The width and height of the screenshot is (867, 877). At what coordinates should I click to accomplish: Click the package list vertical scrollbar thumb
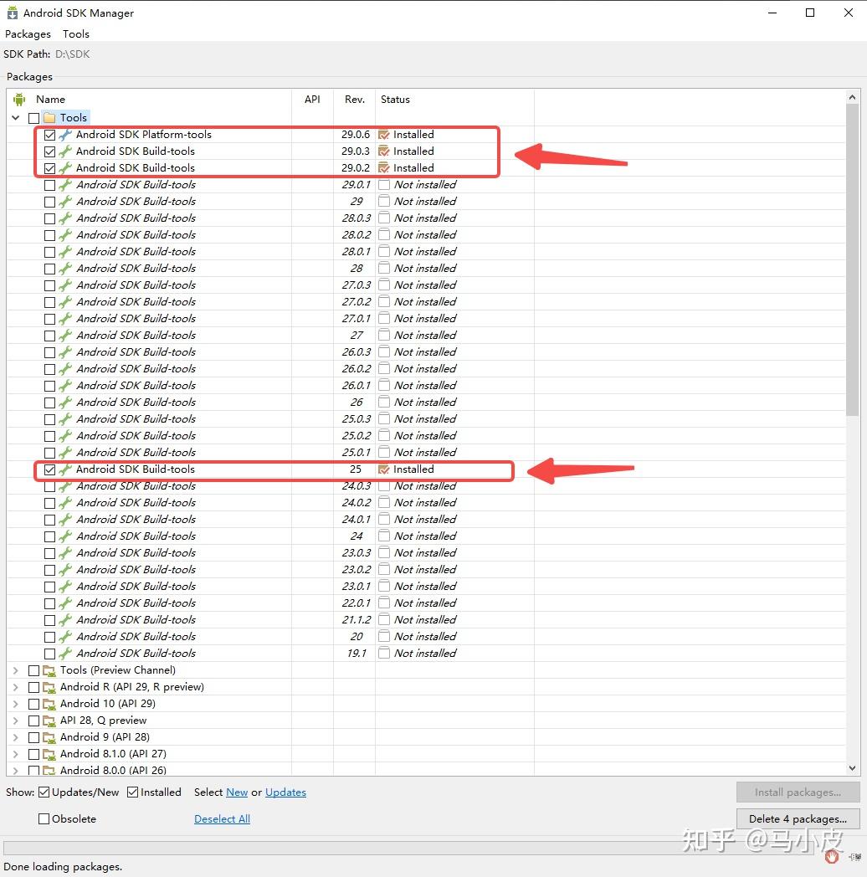click(852, 260)
